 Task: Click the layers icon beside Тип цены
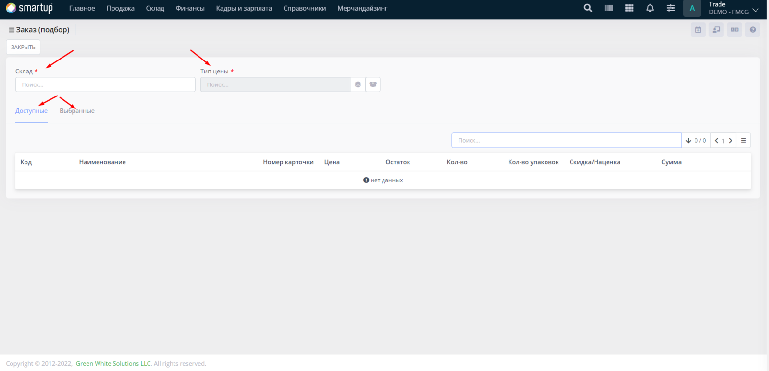click(x=358, y=84)
